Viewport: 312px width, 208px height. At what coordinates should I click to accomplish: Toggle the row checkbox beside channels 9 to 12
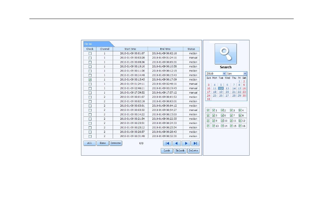tap(208, 121)
